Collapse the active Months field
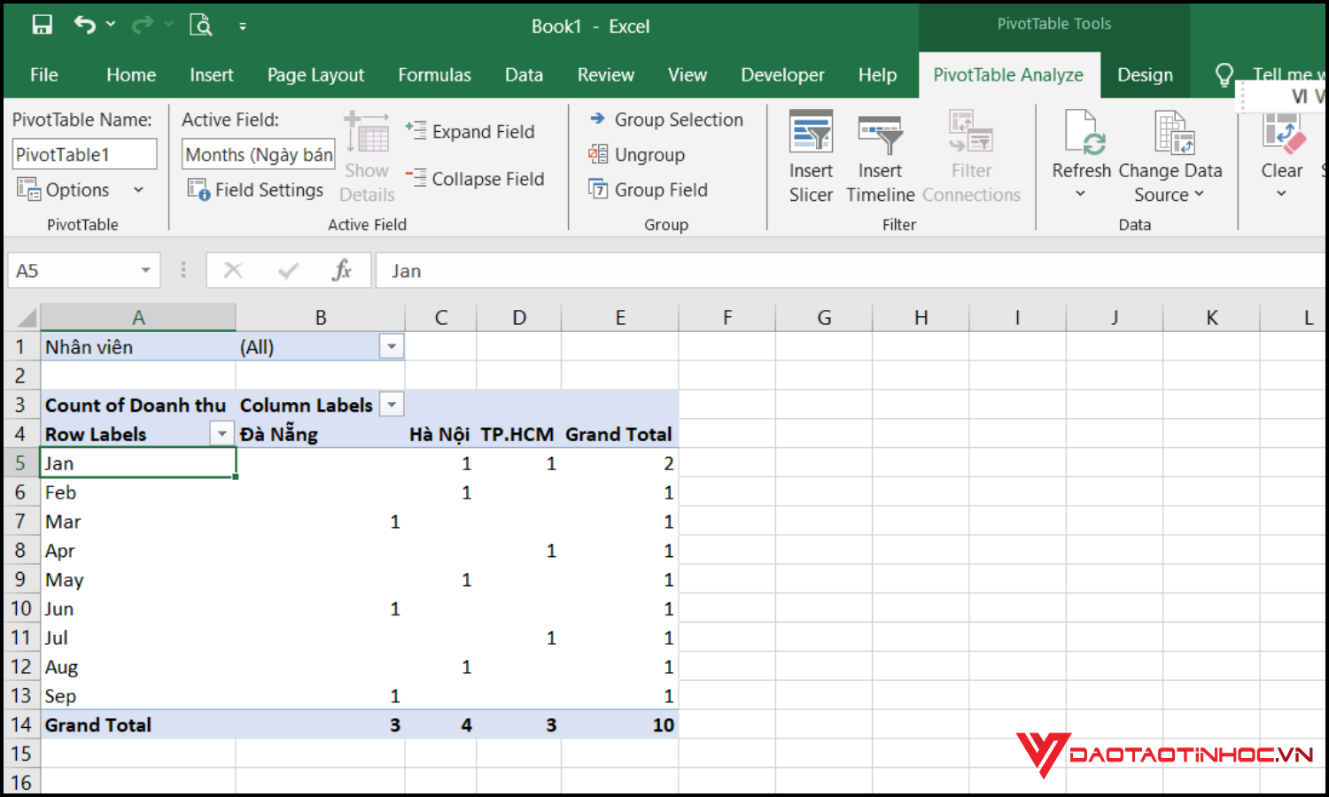Viewport: 1329px width, 797px height. point(476,178)
